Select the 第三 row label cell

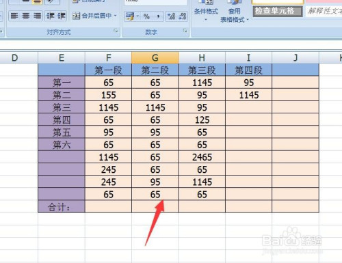point(62,107)
